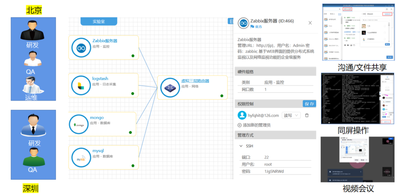405x194 pixels.
Task: Click the 应用 - 日志采集 subtitle
Action: pos(104,84)
